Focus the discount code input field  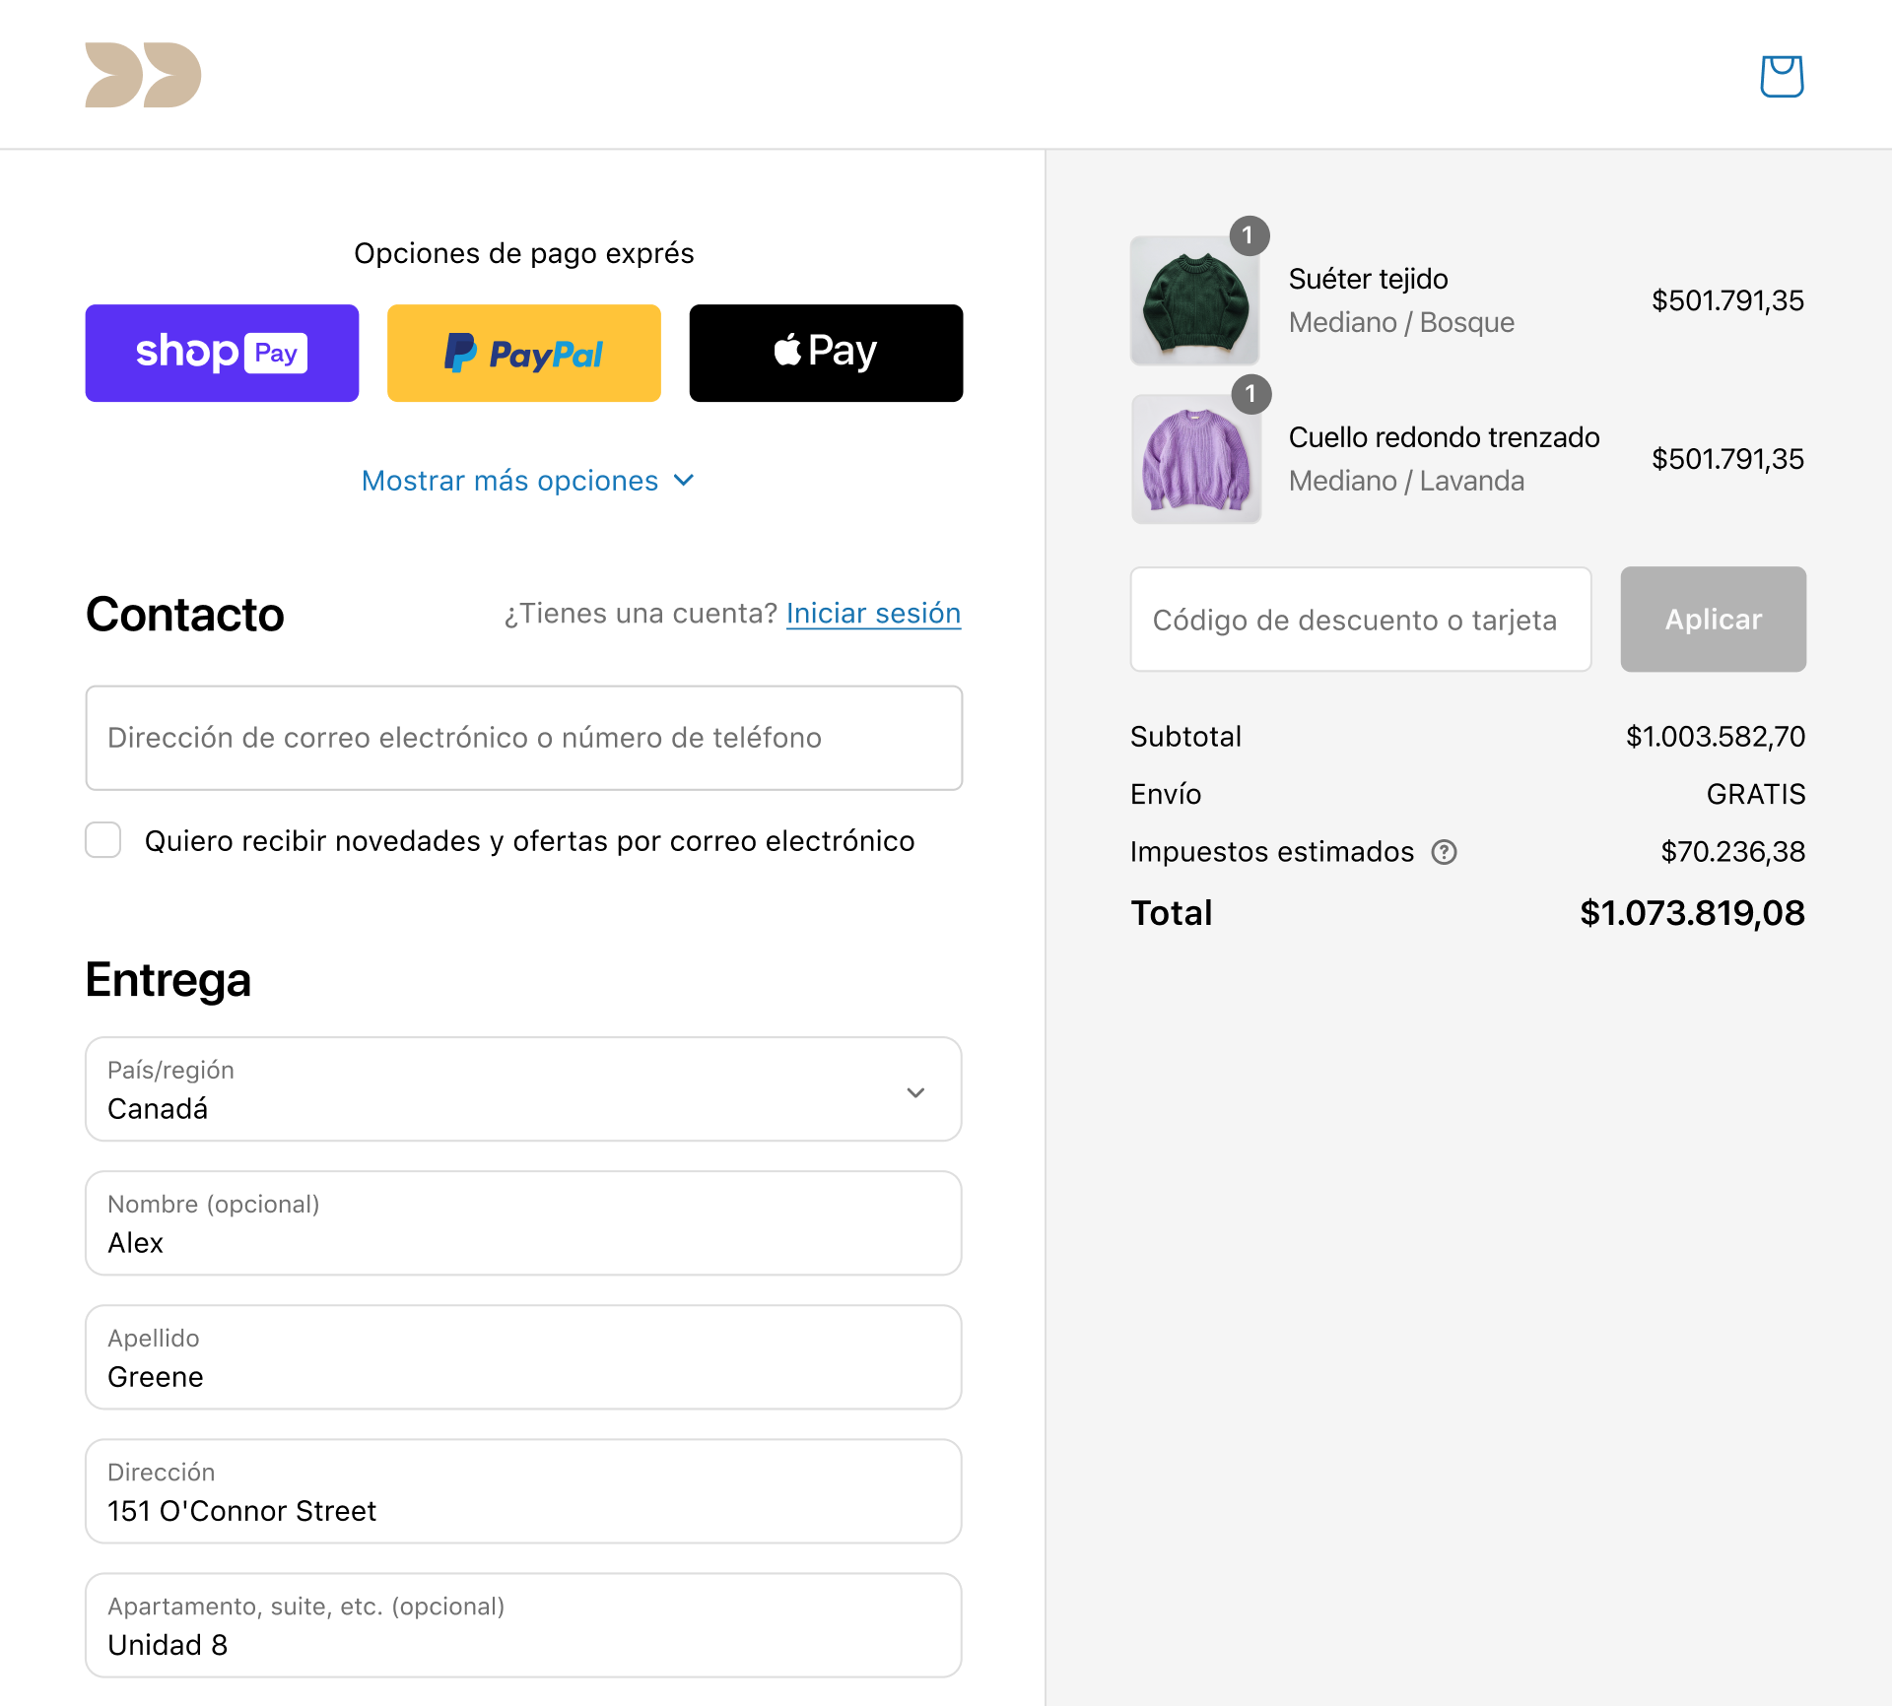point(1361,620)
